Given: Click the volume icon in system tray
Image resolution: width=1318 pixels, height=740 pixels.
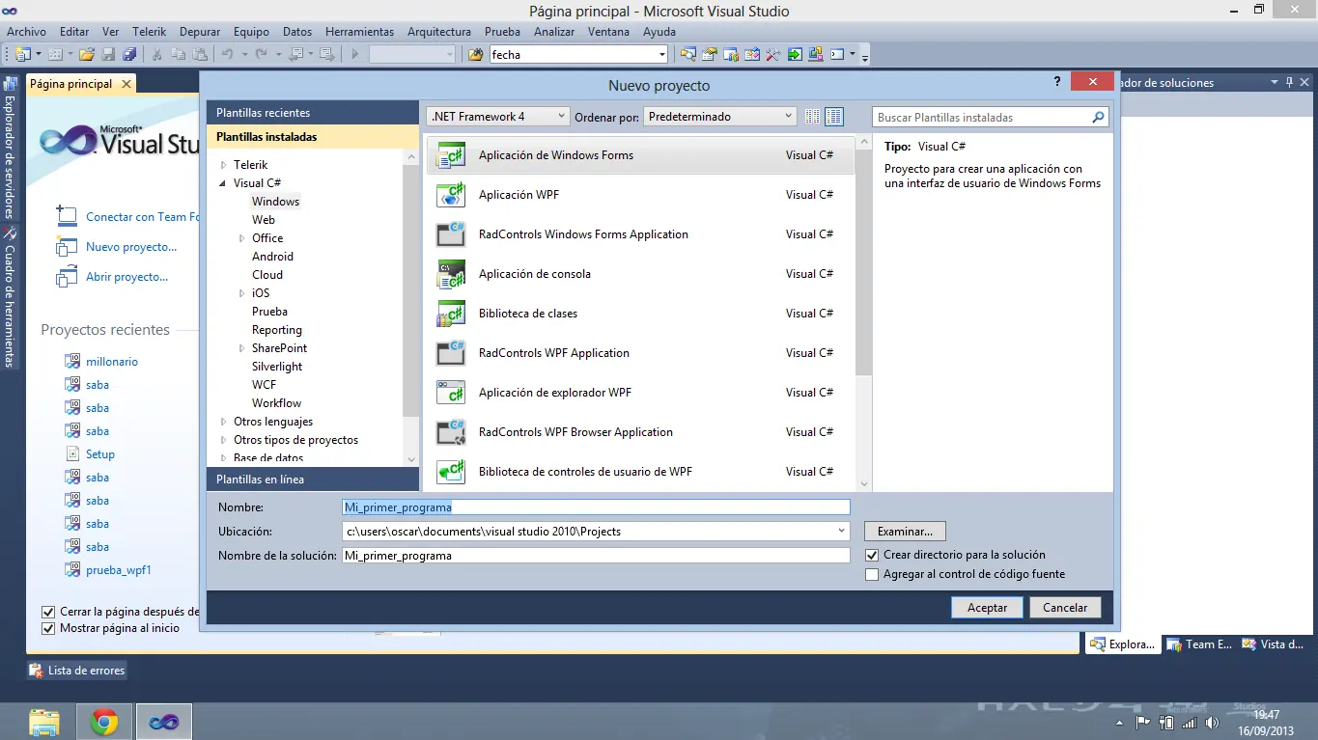Looking at the screenshot, I should click(x=1213, y=723).
